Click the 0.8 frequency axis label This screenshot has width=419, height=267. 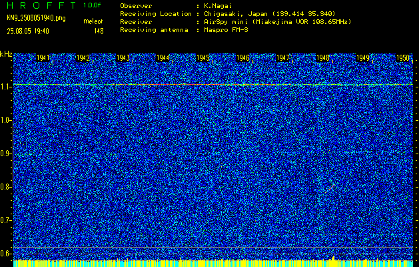click(5, 187)
